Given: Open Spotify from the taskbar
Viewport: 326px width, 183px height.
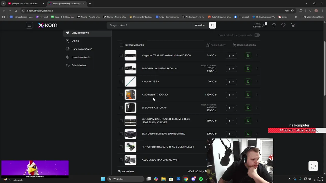Looking at the screenshot, I should point(201,179).
